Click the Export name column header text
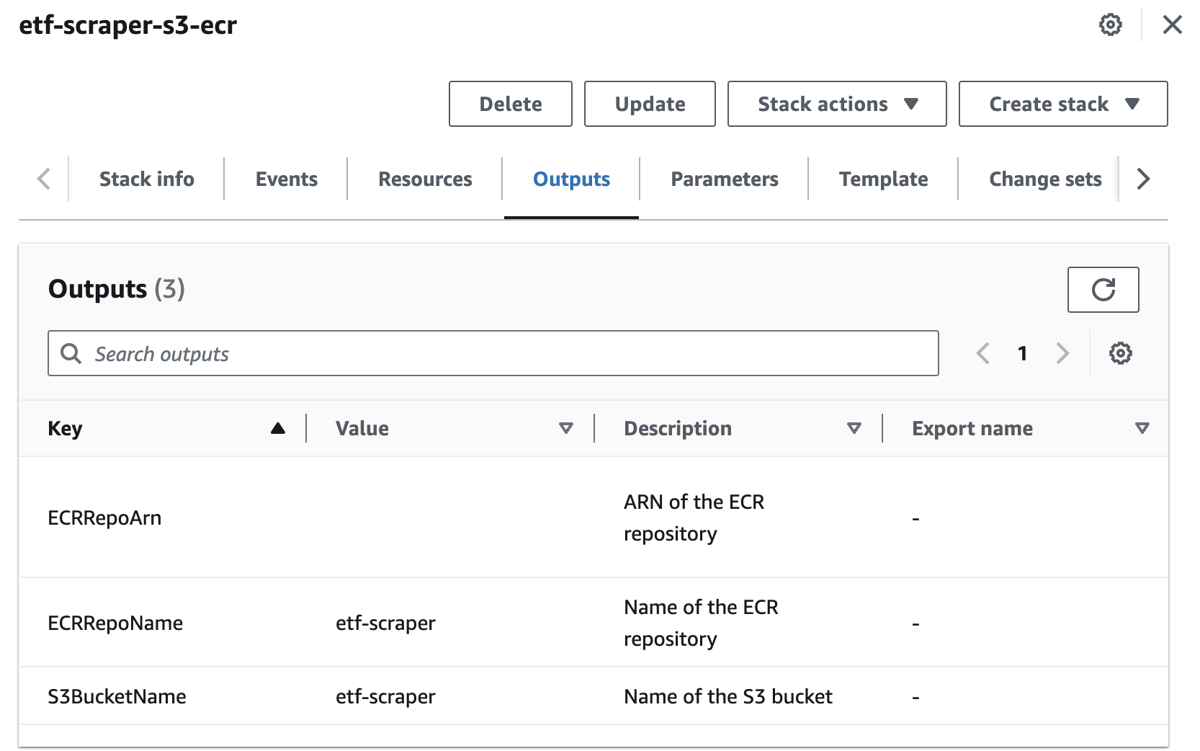Image resolution: width=1200 pixels, height=751 pixels. (972, 429)
